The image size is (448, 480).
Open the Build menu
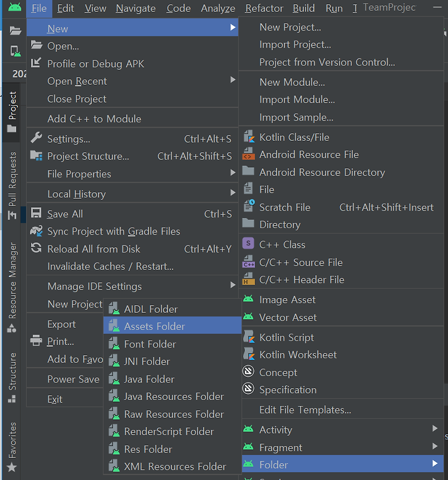pyautogui.click(x=303, y=8)
